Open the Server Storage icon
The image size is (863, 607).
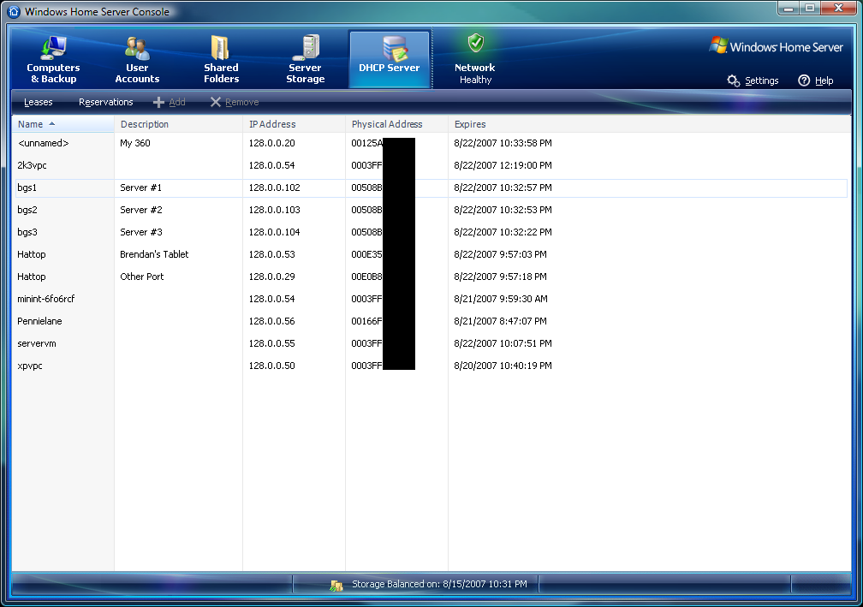point(306,48)
